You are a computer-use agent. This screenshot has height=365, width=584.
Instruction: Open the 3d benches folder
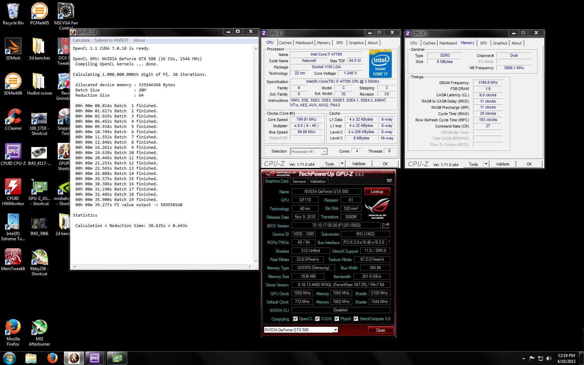[39, 49]
